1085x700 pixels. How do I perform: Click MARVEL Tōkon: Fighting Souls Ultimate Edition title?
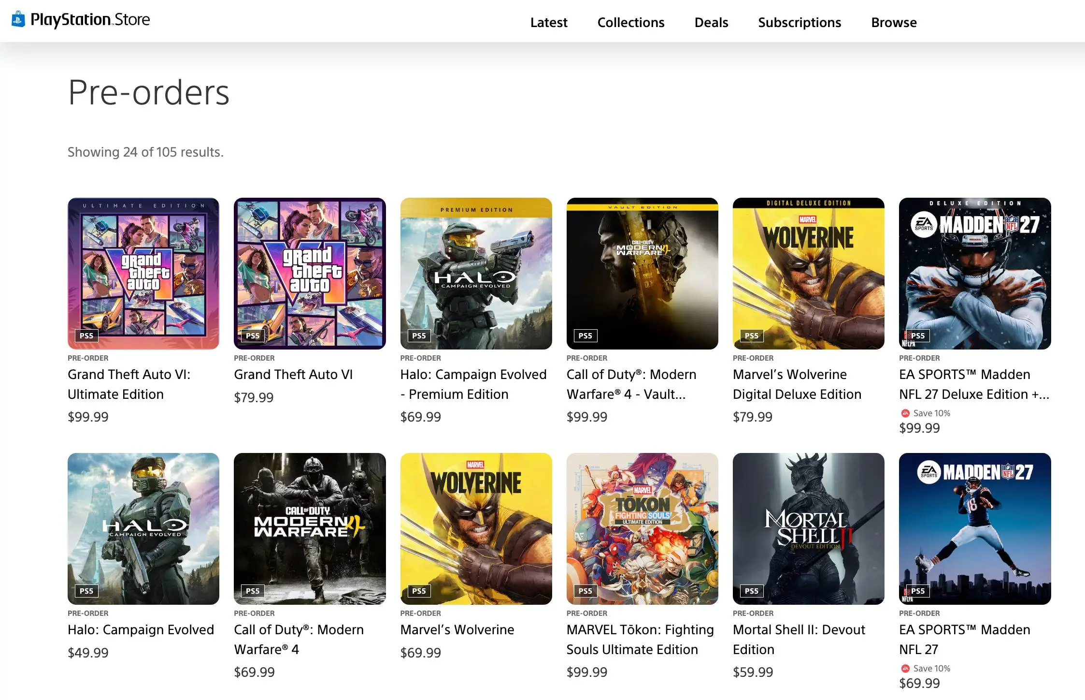pos(640,640)
